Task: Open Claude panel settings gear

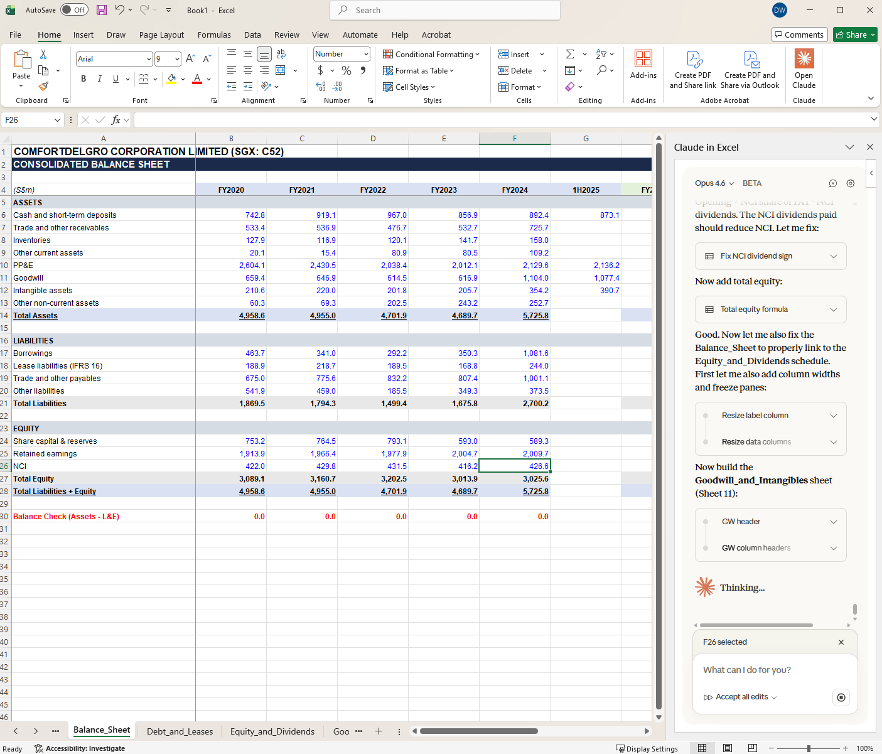Action: (851, 183)
